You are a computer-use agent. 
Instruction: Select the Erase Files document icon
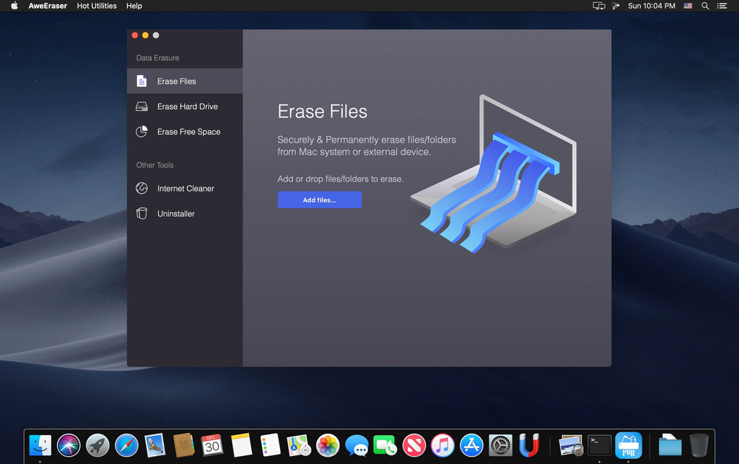click(x=141, y=81)
